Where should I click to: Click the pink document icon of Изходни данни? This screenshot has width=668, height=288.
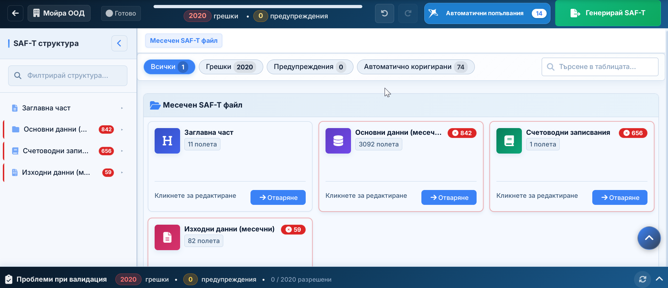[167, 237]
